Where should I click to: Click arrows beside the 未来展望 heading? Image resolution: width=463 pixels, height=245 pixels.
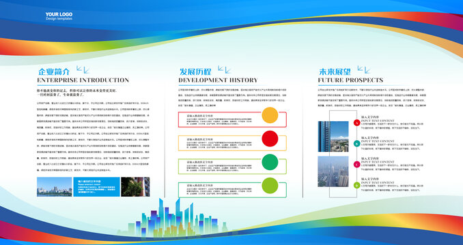[x=364, y=69]
